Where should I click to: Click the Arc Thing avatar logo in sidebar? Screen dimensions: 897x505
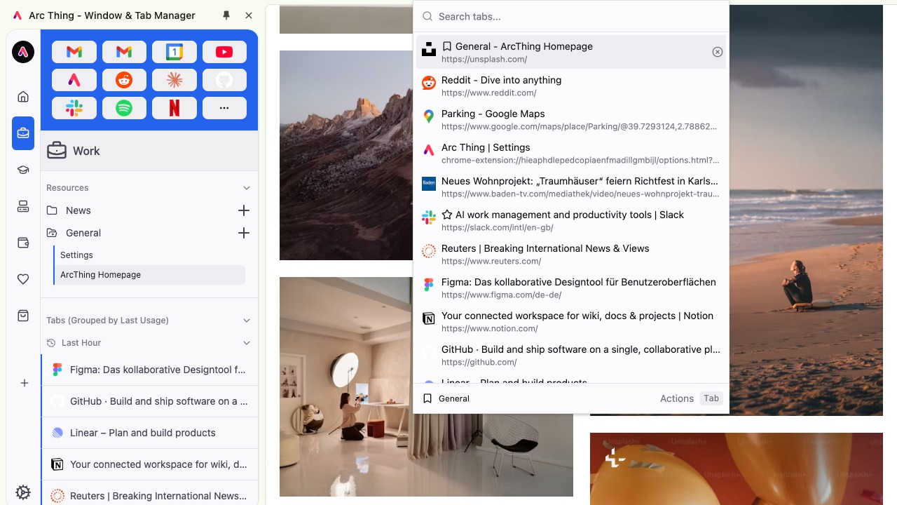(x=23, y=52)
